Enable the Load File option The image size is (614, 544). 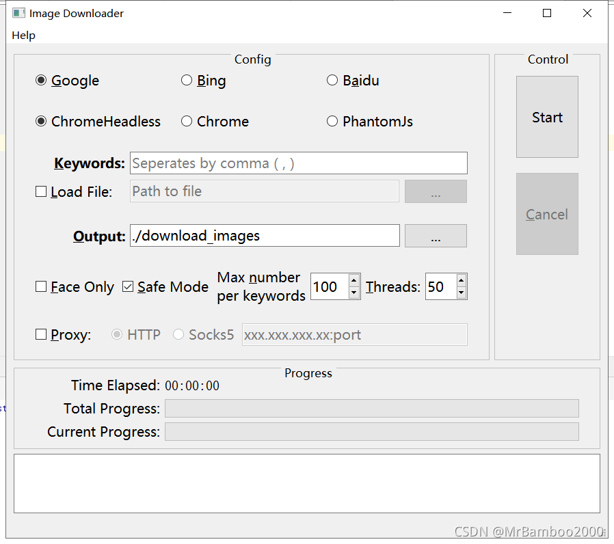40,191
